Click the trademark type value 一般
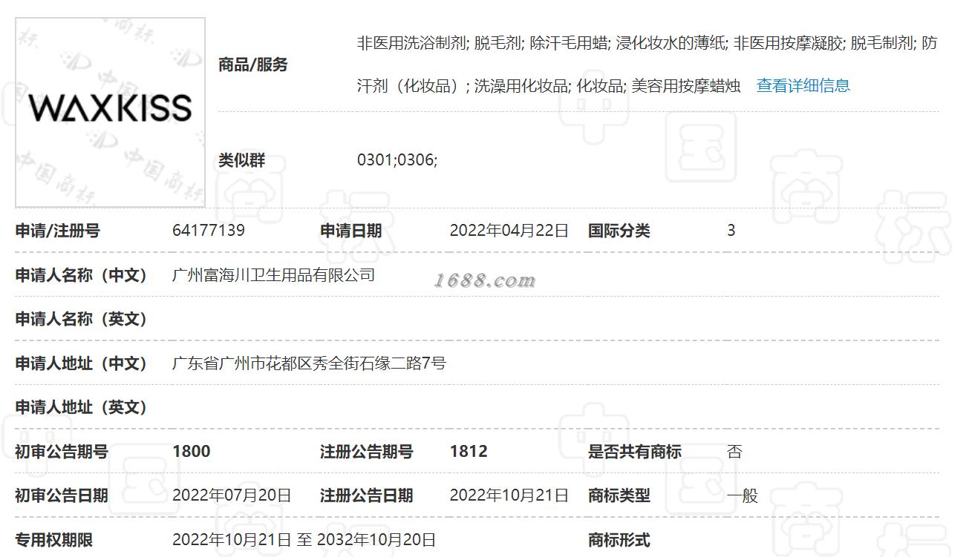This screenshot has width=969, height=557. click(742, 495)
